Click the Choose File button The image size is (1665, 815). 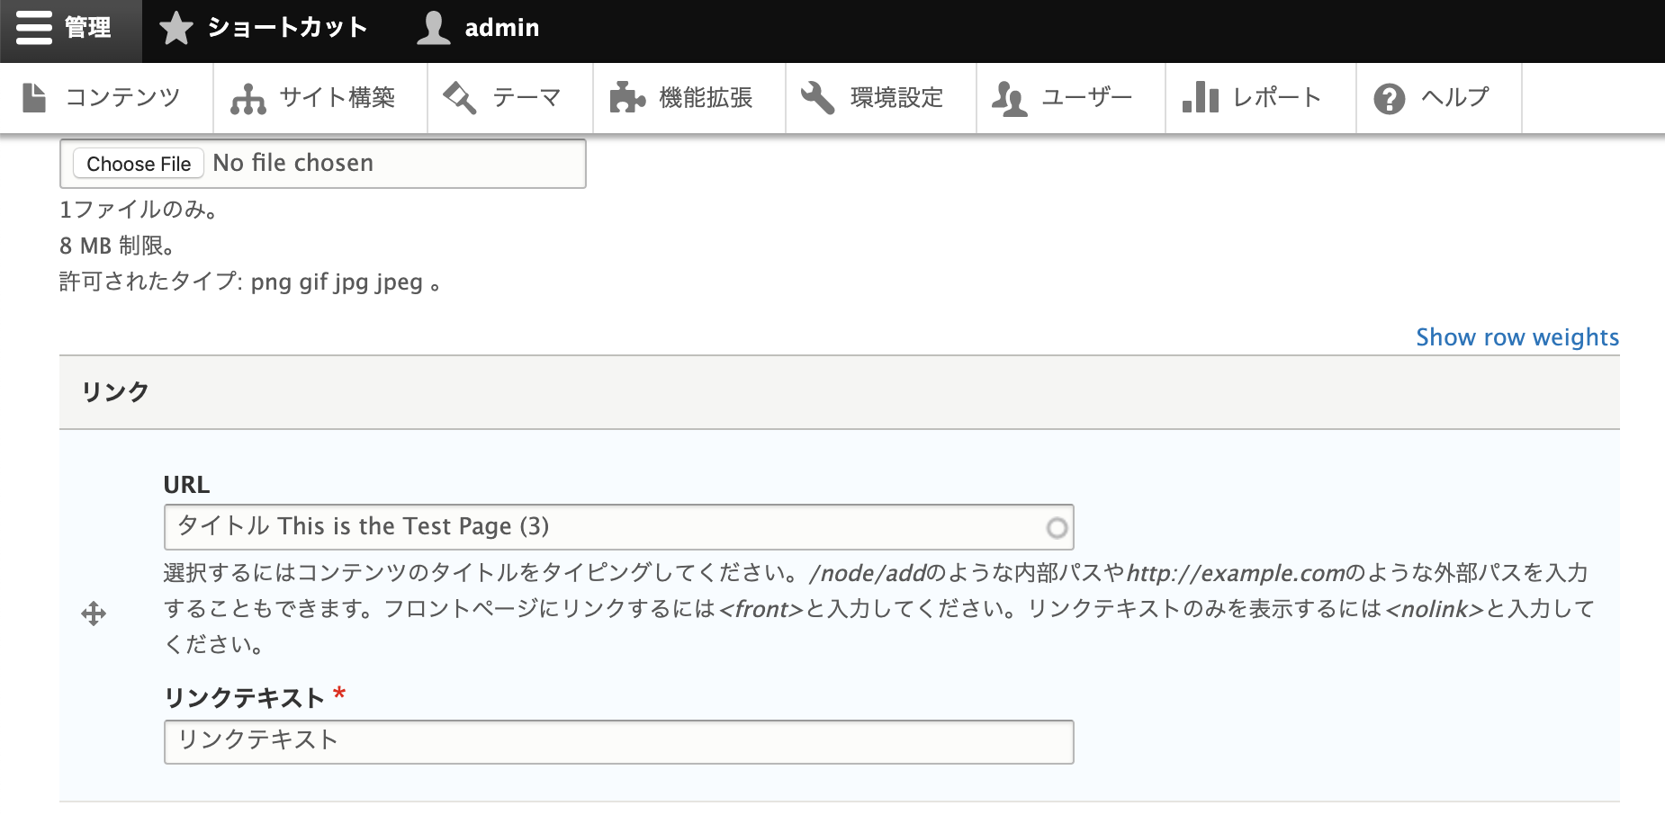pyautogui.click(x=137, y=163)
